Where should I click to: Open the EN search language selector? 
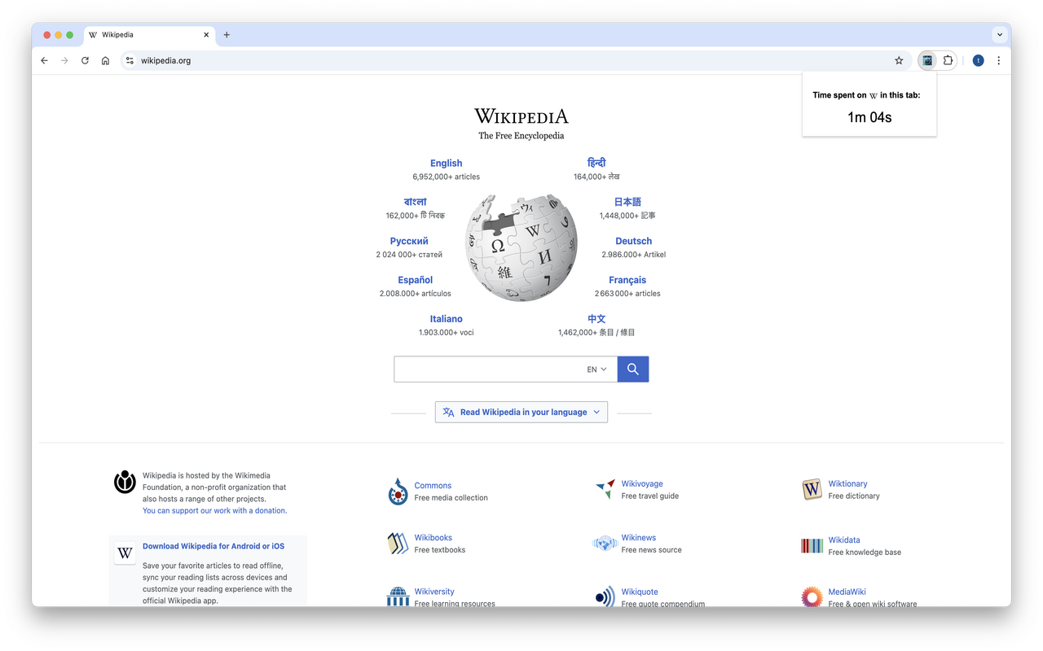(x=596, y=369)
